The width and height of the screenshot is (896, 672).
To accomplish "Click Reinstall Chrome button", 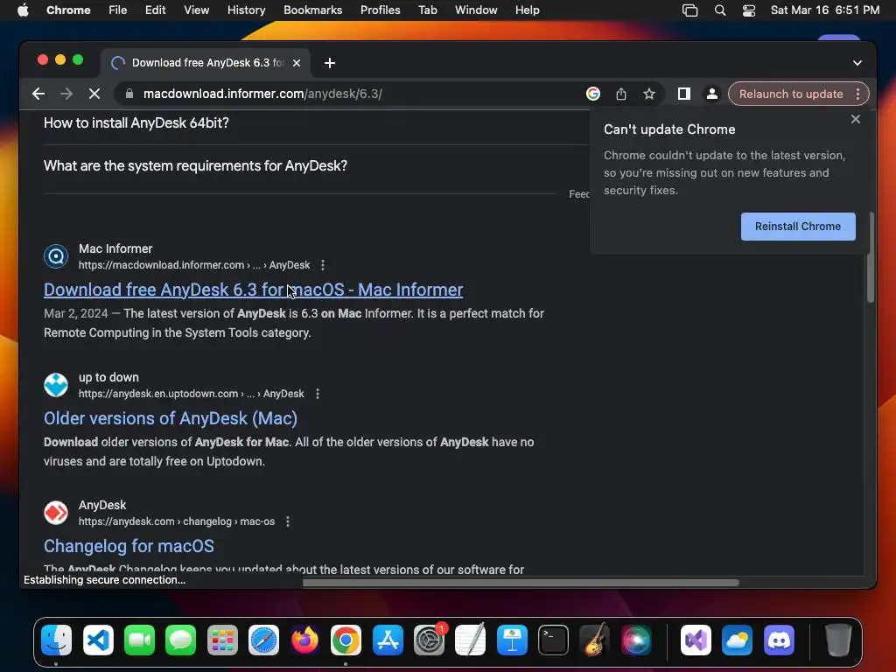I will click(x=798, y=227).
